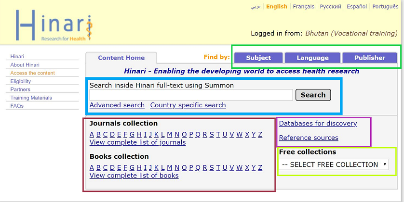View complete list of books
The image size is (404, 202).
click(134, 176)
